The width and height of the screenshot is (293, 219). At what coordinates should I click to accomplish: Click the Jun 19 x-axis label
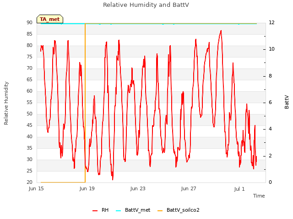[87, 188]
